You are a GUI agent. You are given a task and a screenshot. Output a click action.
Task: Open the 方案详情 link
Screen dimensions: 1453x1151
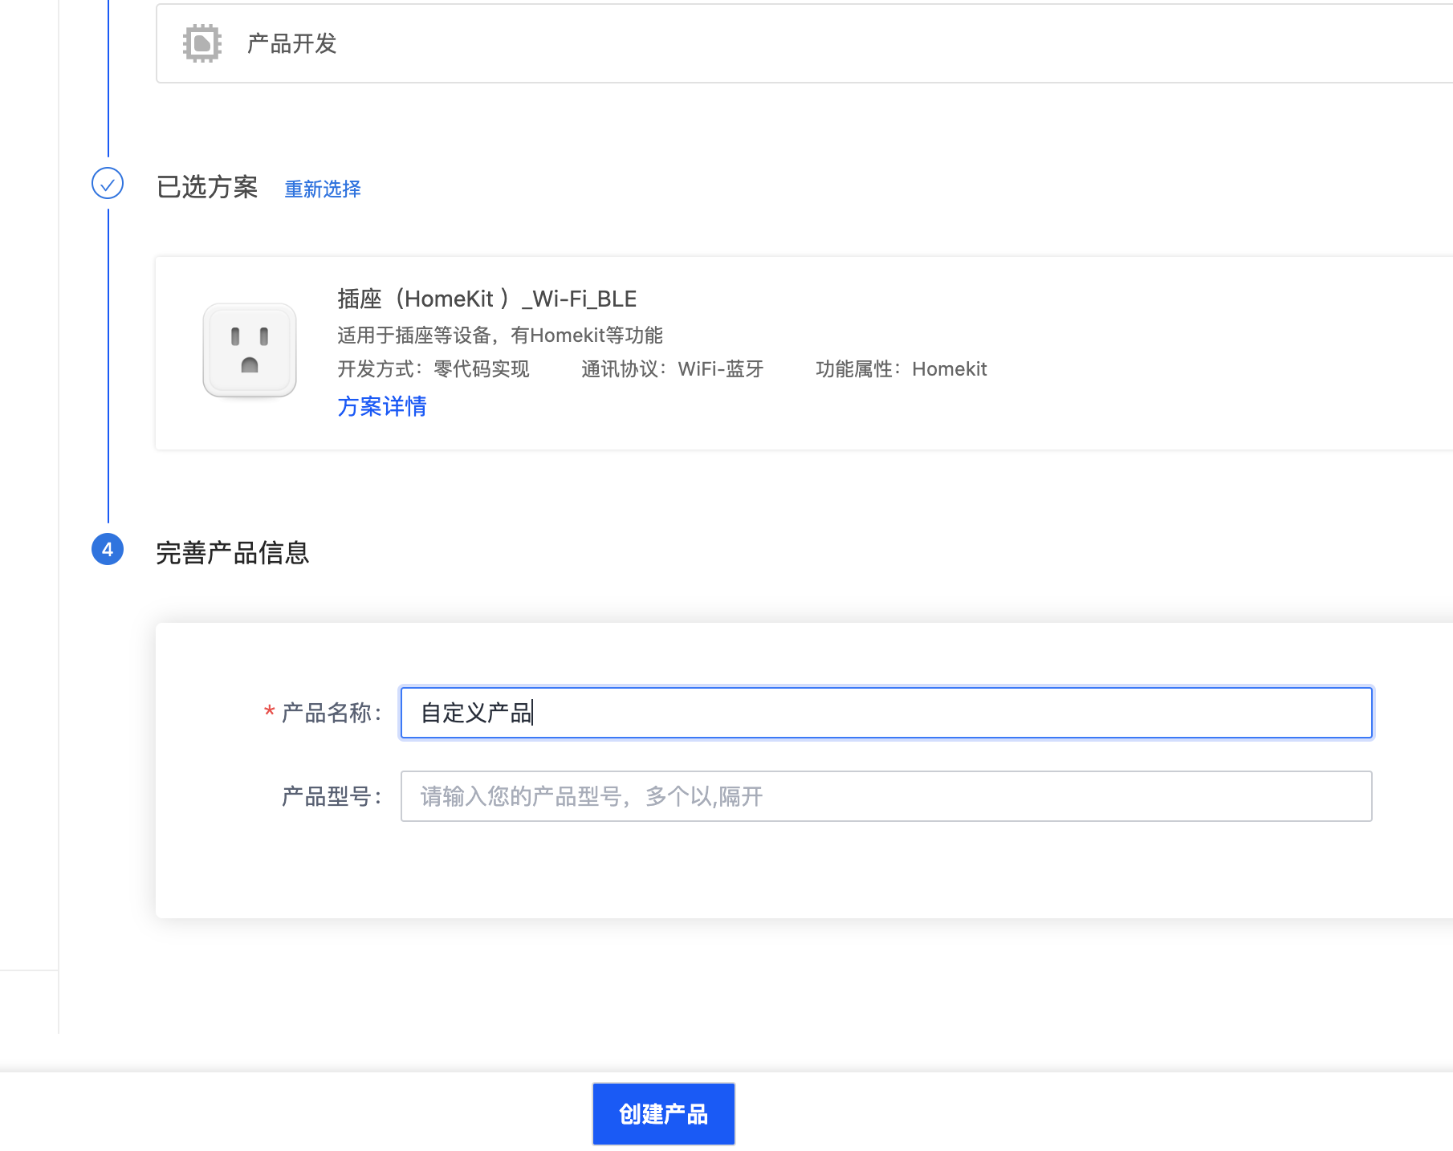coord(382,406)
